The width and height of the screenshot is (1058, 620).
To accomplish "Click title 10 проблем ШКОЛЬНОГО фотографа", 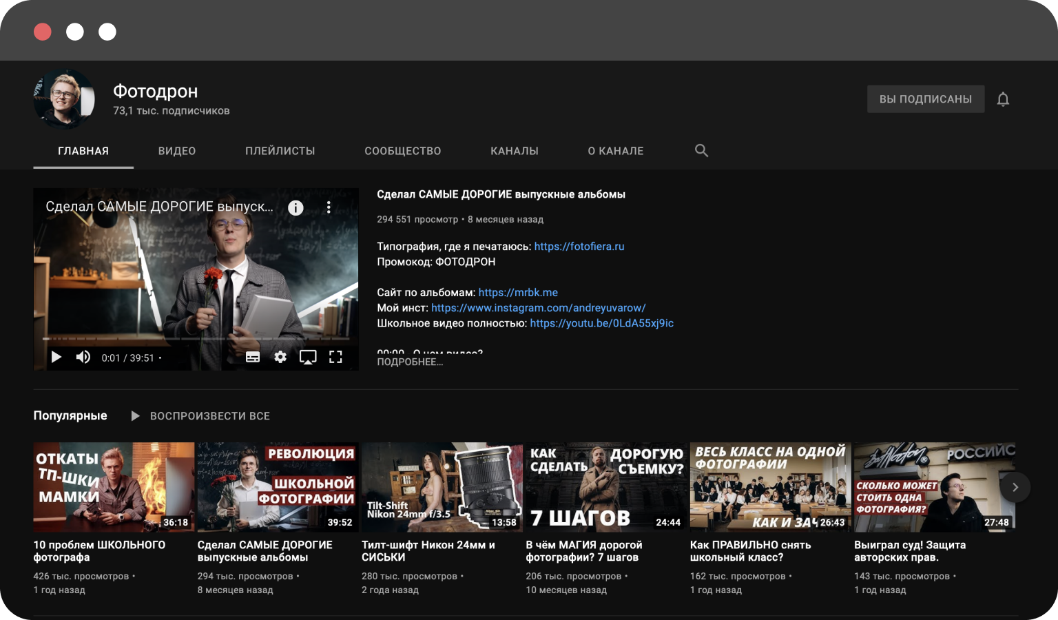I will 99,551.
